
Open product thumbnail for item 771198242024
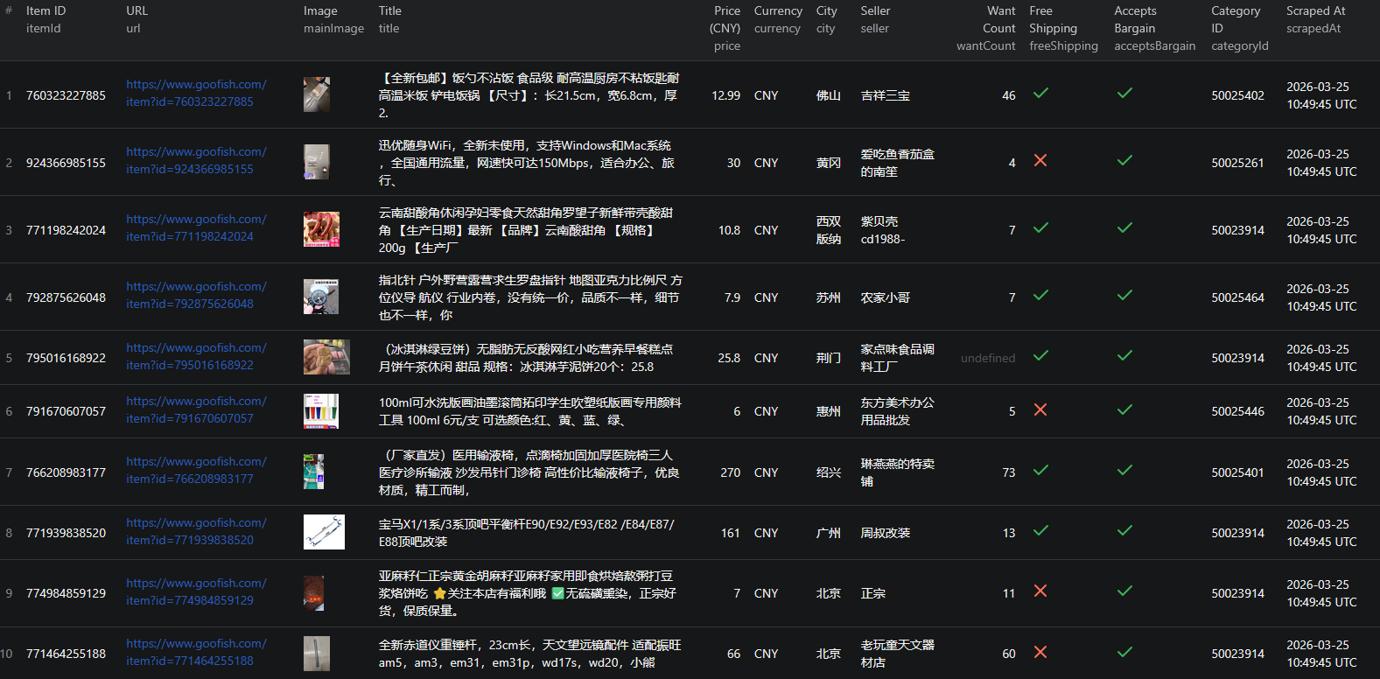[321, 229]
